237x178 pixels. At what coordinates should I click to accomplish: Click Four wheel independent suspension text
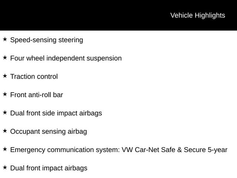click(66, 58)
